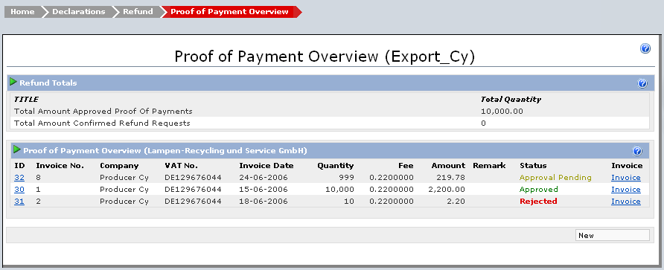664x270 pixels.
Task: Click invoice date 24-06-2006
Action: (x=264, y=178)
